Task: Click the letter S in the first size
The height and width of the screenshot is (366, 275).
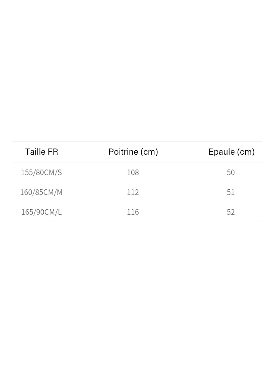Action: click(x=60, y=173)
